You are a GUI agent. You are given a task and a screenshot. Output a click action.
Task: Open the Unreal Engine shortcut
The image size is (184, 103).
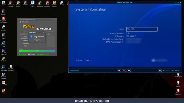click(x=3, y=36)
